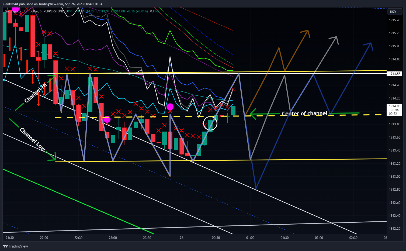Click the 1914.80 price axis label

coord(395,59)
